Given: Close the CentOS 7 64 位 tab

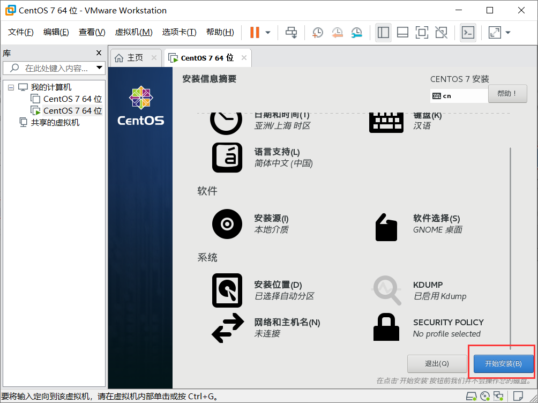Looking at the screenshot, I should (244, 58).
